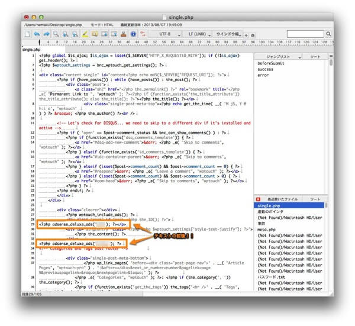Open 虚数のポインタ in recent files

[270, 212]
